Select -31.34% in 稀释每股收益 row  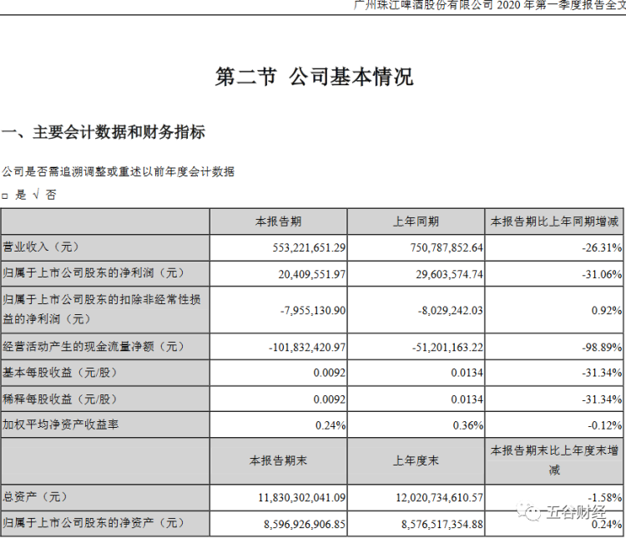[x=602, y=399]
